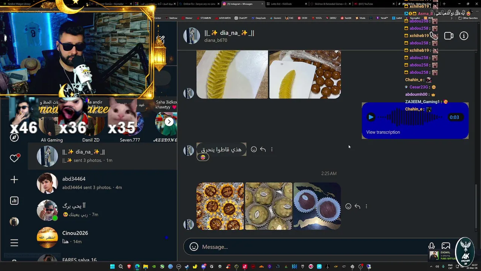Open the Ferrero Rocher chocolates photo
481x271 pixels.
pyautogui.click(x=268, y=206)
